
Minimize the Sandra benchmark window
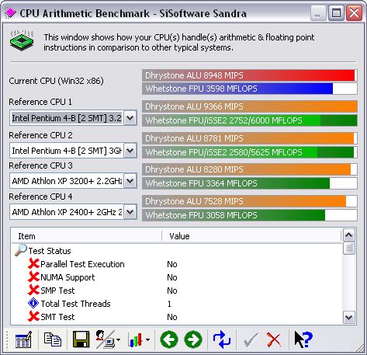click(x=318, y=12)
